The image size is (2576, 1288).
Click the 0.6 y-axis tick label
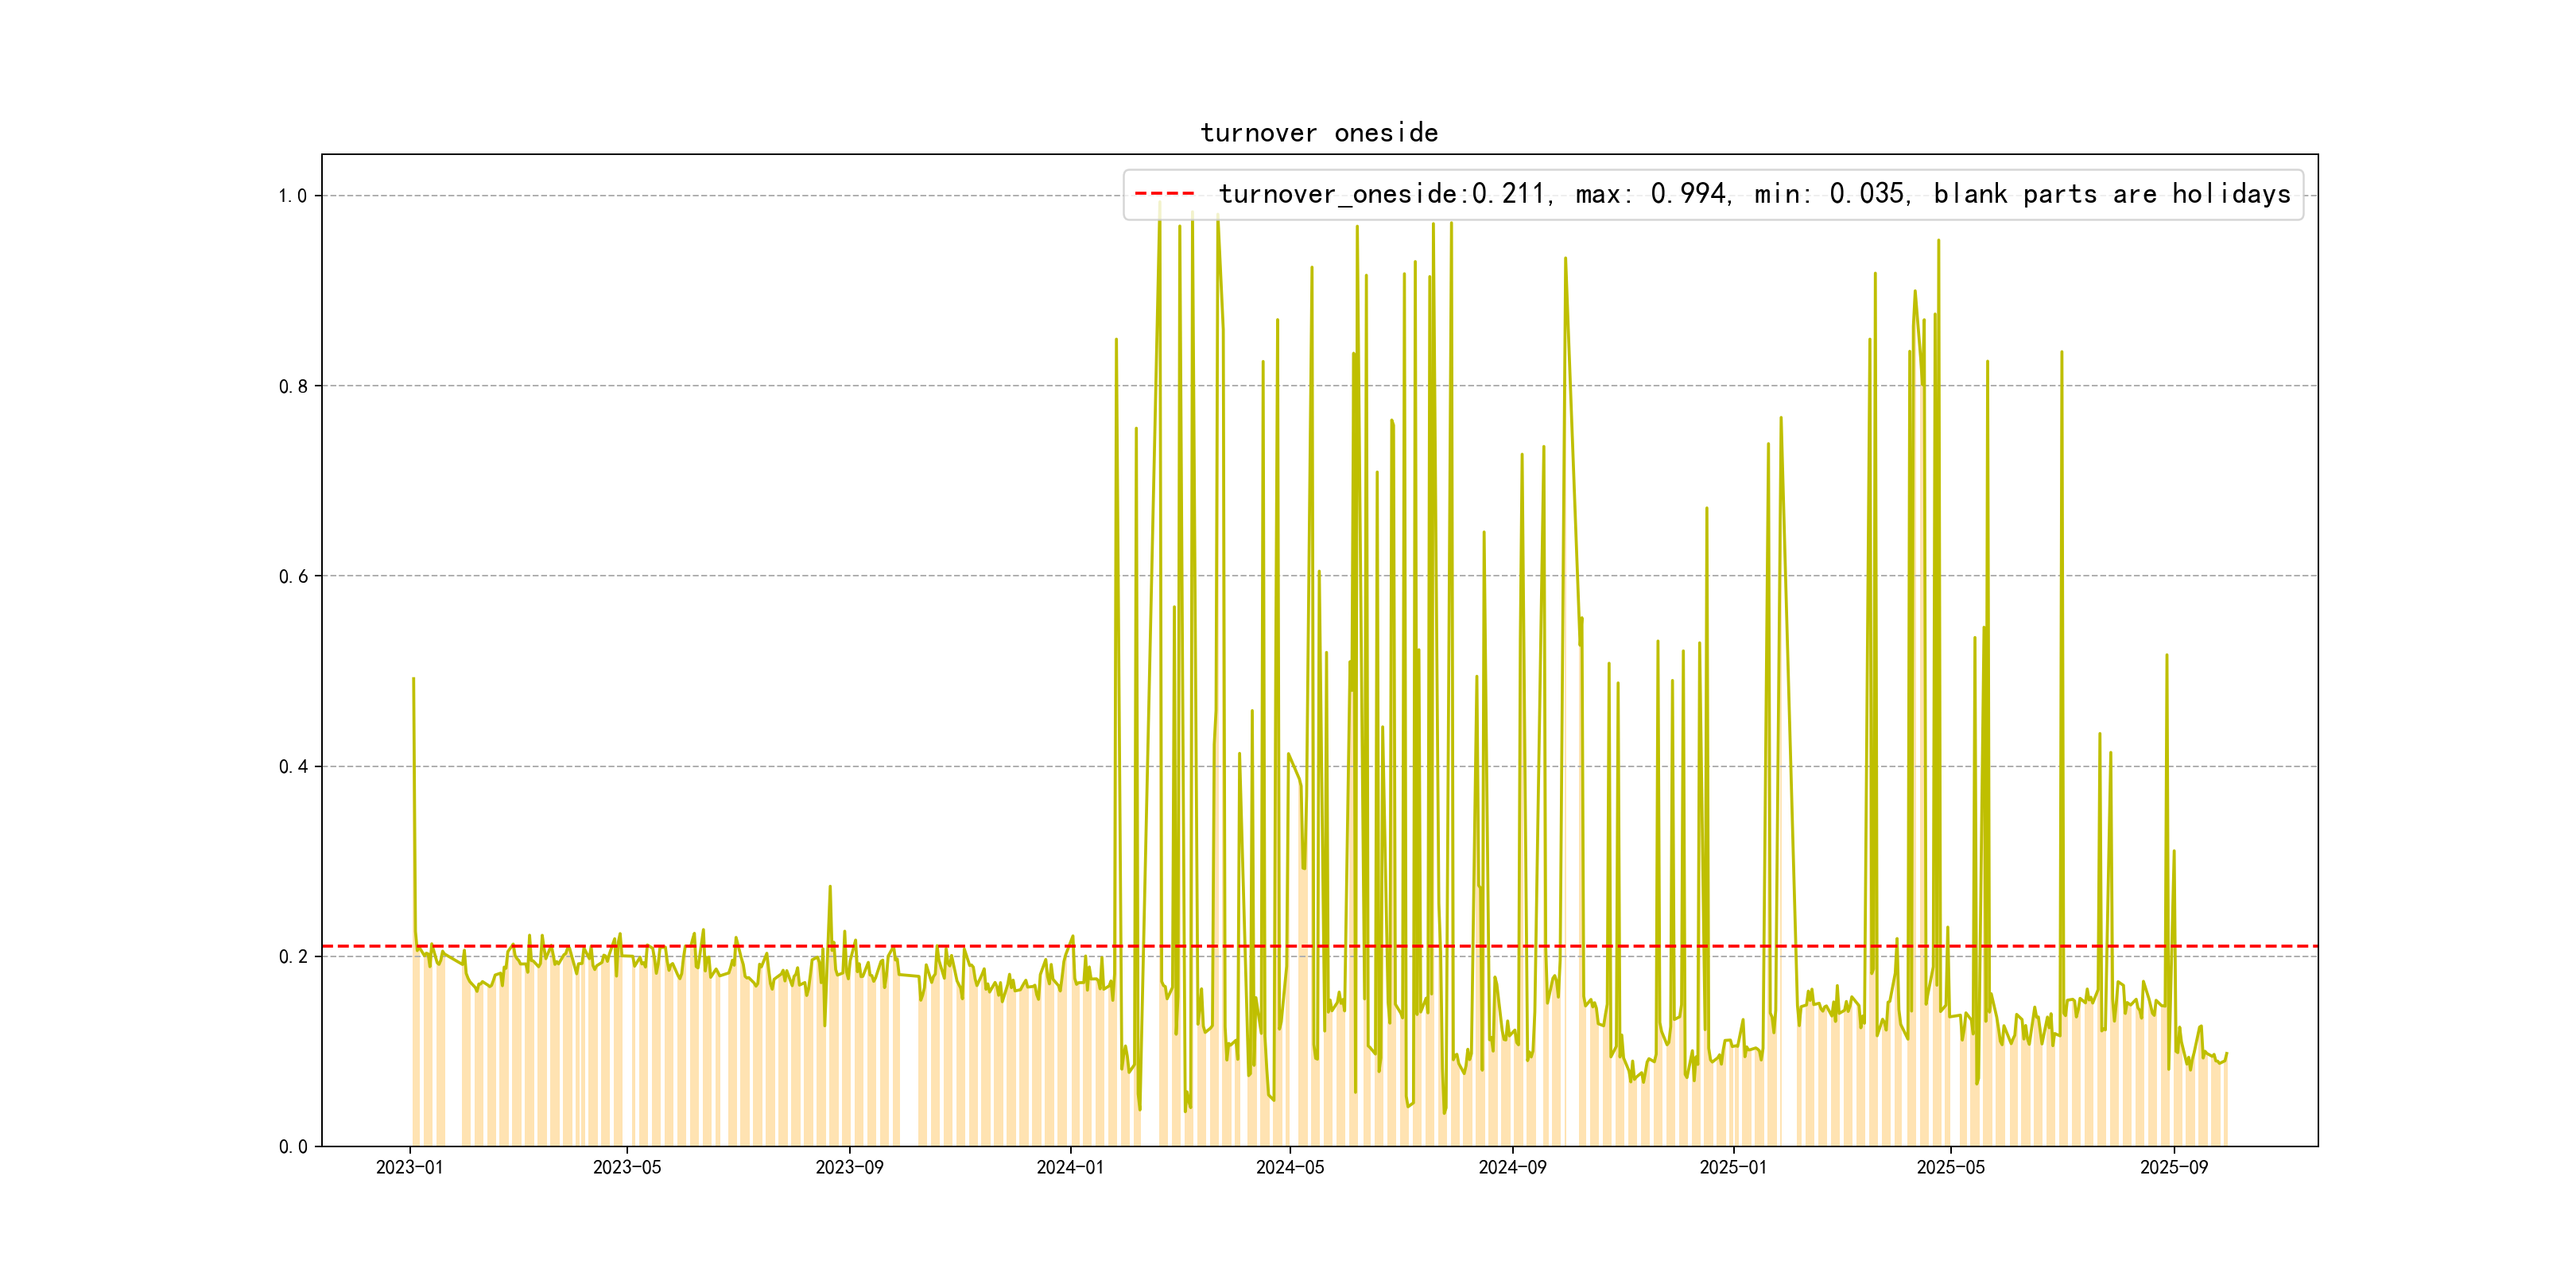[x=293, y=576]
